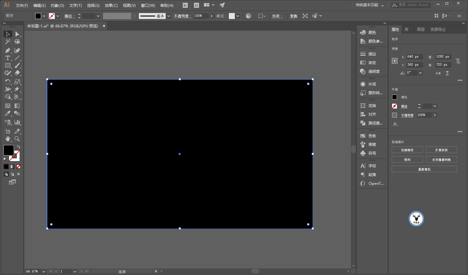468x275 pixels.
Task: Select the Artboard tool
Action: click(x=8, y=131)
